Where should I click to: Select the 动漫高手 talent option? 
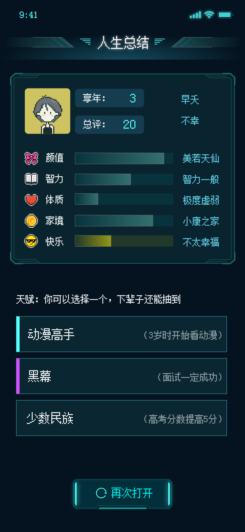coord(122,334)
